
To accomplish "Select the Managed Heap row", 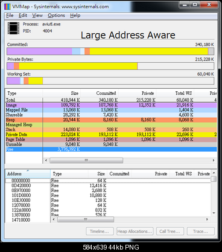I will 111,124.
